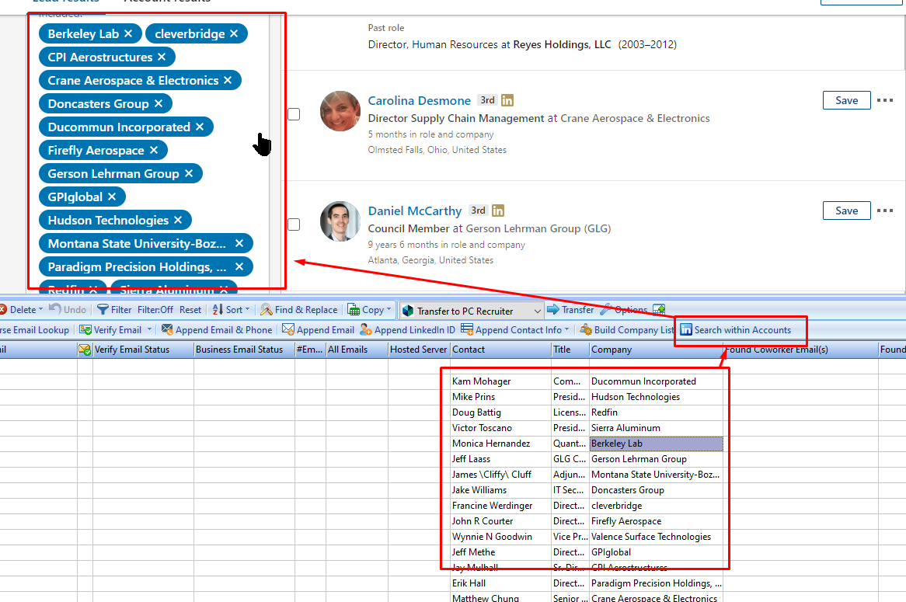Click Build Company List button
Screen dimensions: 906x602
[627, 330]
